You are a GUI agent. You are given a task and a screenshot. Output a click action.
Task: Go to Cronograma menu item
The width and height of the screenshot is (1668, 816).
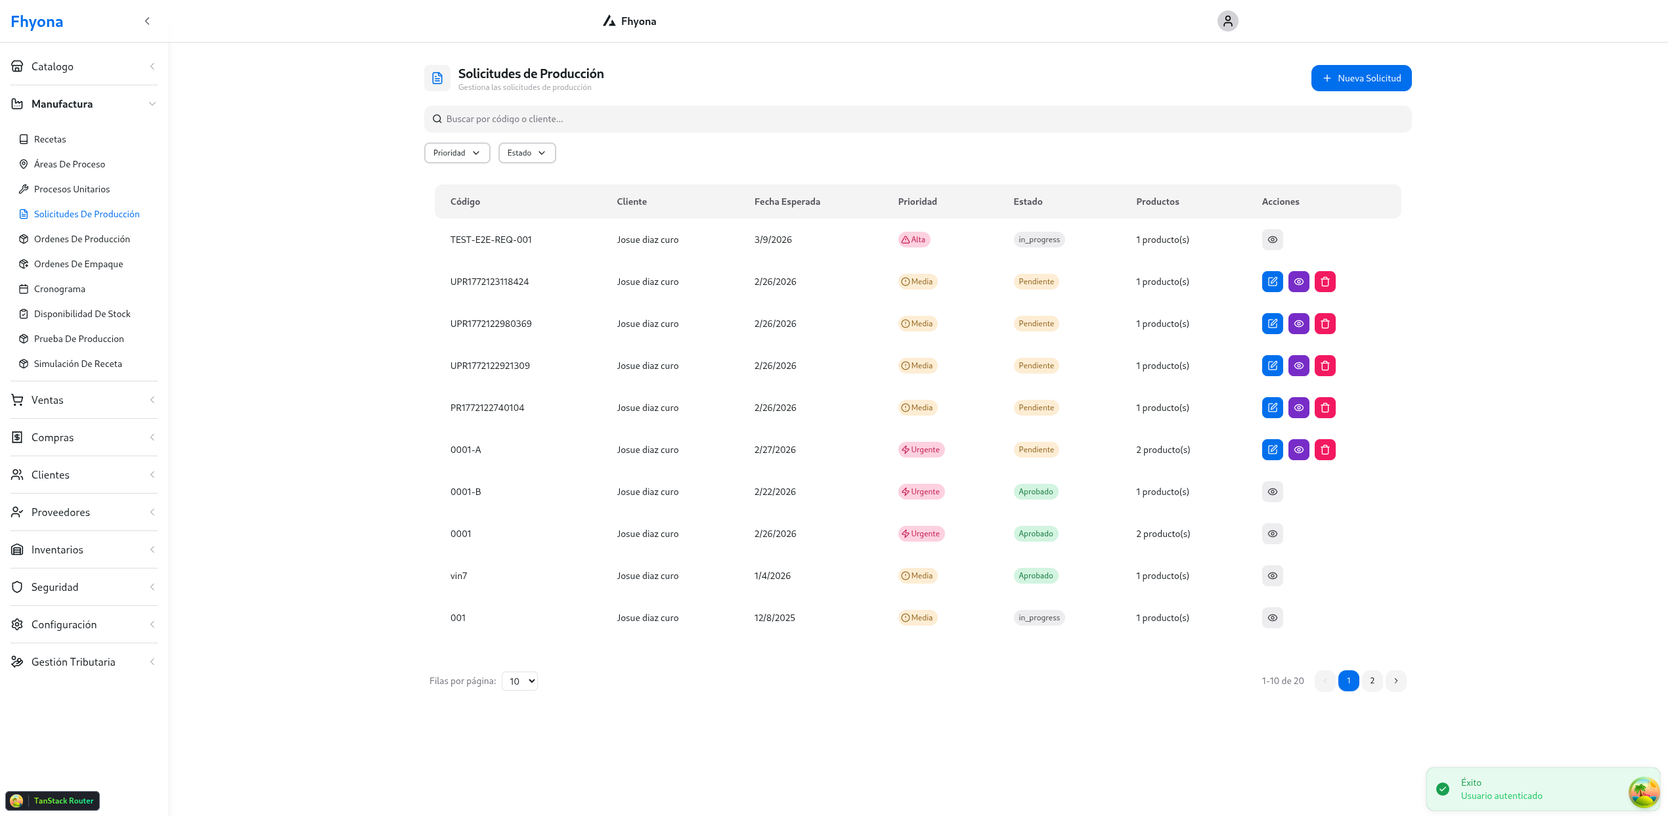[x=59, y=289]
